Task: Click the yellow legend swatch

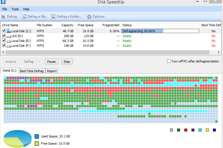Action: [x=207, y=130]
